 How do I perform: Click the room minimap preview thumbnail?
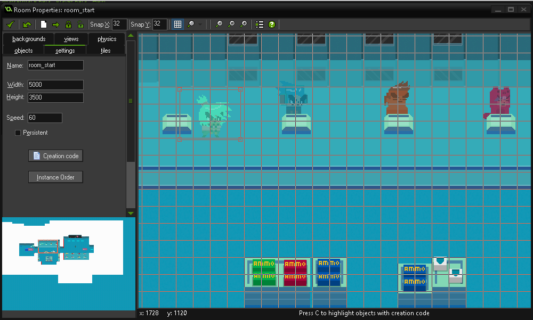pos(69,264)
